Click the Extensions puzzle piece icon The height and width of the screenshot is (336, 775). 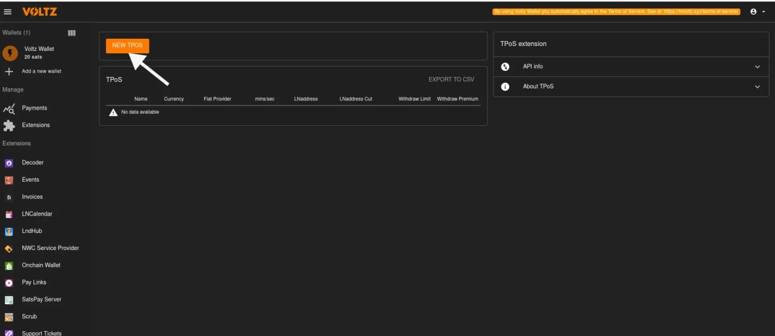click(x=9, y=125)
